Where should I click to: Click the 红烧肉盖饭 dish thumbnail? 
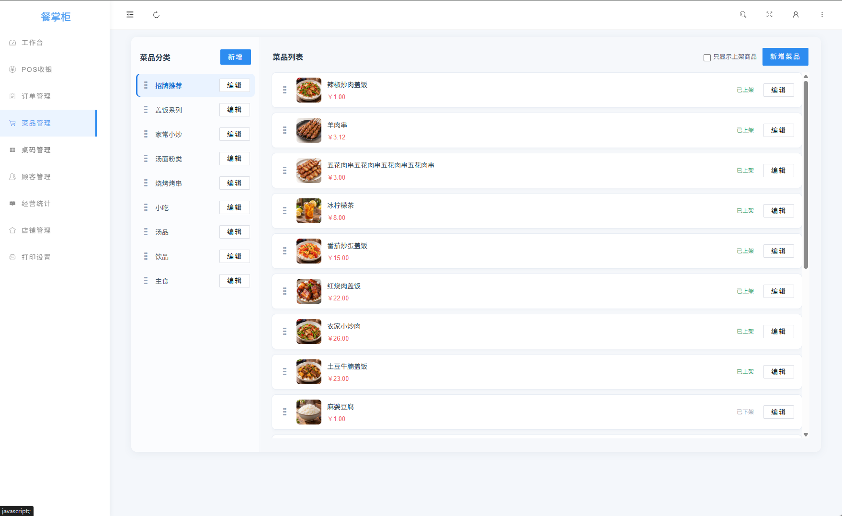[309, 291]
